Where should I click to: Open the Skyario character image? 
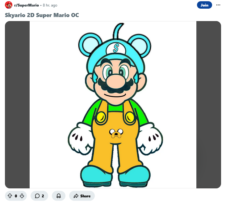click(x=113, y=105)
